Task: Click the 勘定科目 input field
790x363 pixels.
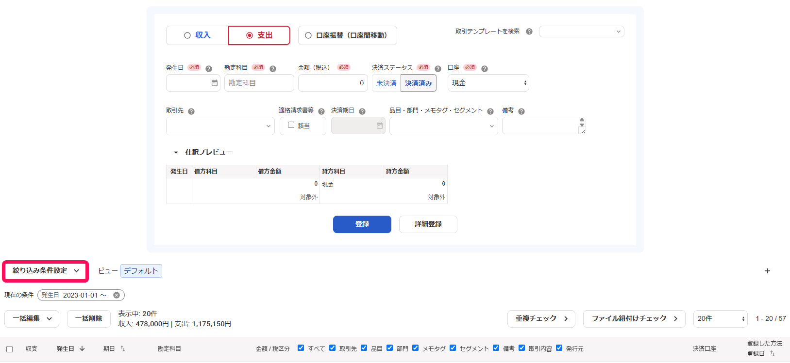Action: (259, 83)
